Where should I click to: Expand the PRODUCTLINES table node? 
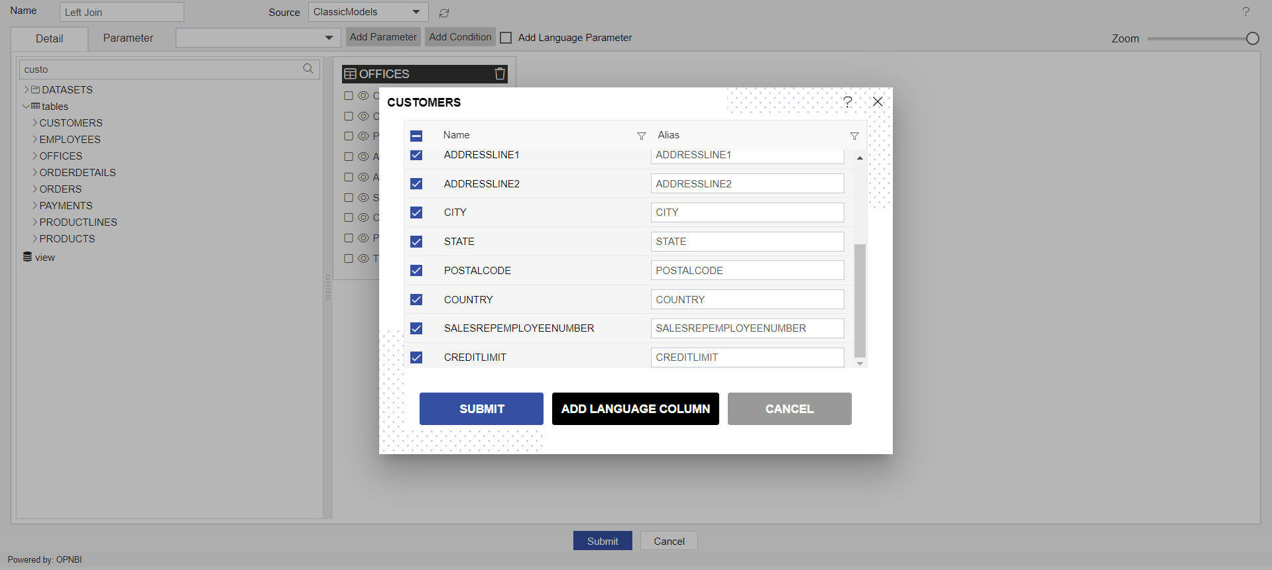(x=34, y=222)
